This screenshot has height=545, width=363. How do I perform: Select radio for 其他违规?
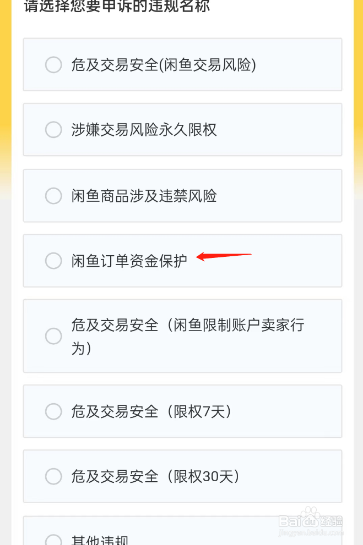point(53,541)
